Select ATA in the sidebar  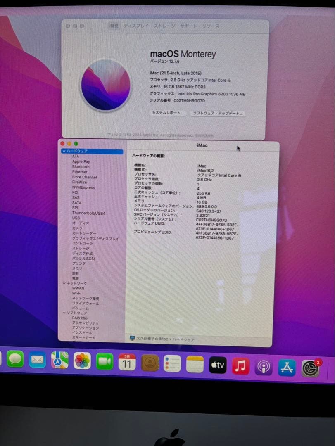[x=76, y=156]
